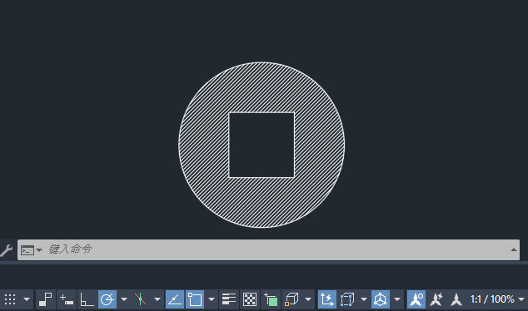Click command prompt icon
This screenshot has height=311, width=528.
(27, 250)
